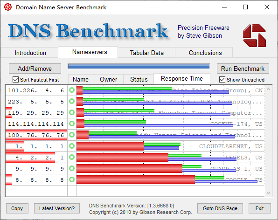Click the Goto DNS Page button
278x220 pixels.
(x=220, y=208)
